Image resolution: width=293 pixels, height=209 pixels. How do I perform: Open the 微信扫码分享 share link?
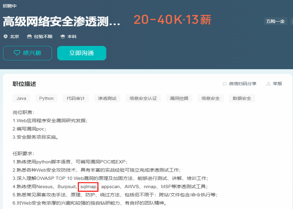tap(243, 84)
